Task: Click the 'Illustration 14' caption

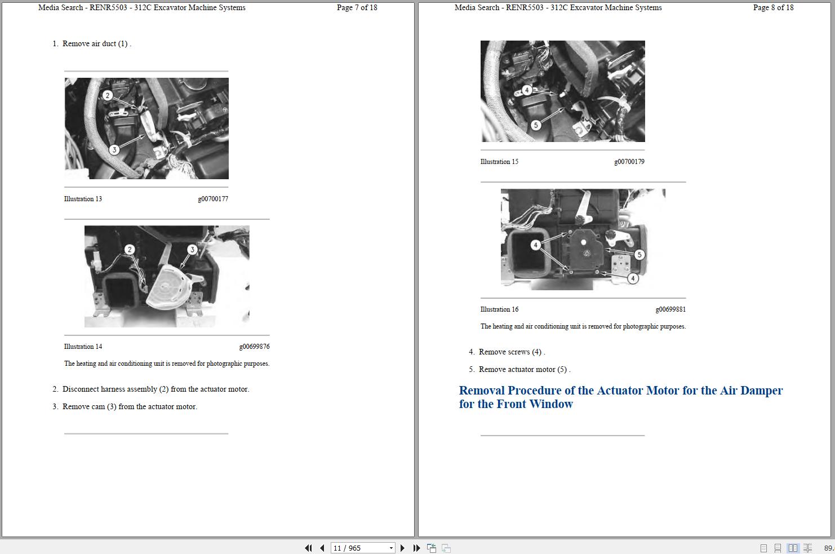Action: pyautogui.click(x=83, y=347)
